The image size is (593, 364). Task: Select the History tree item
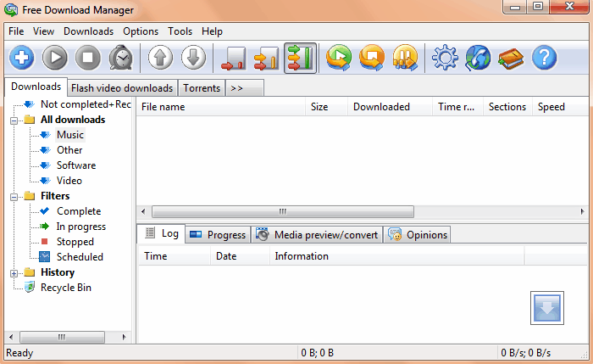tap(58, 272)
